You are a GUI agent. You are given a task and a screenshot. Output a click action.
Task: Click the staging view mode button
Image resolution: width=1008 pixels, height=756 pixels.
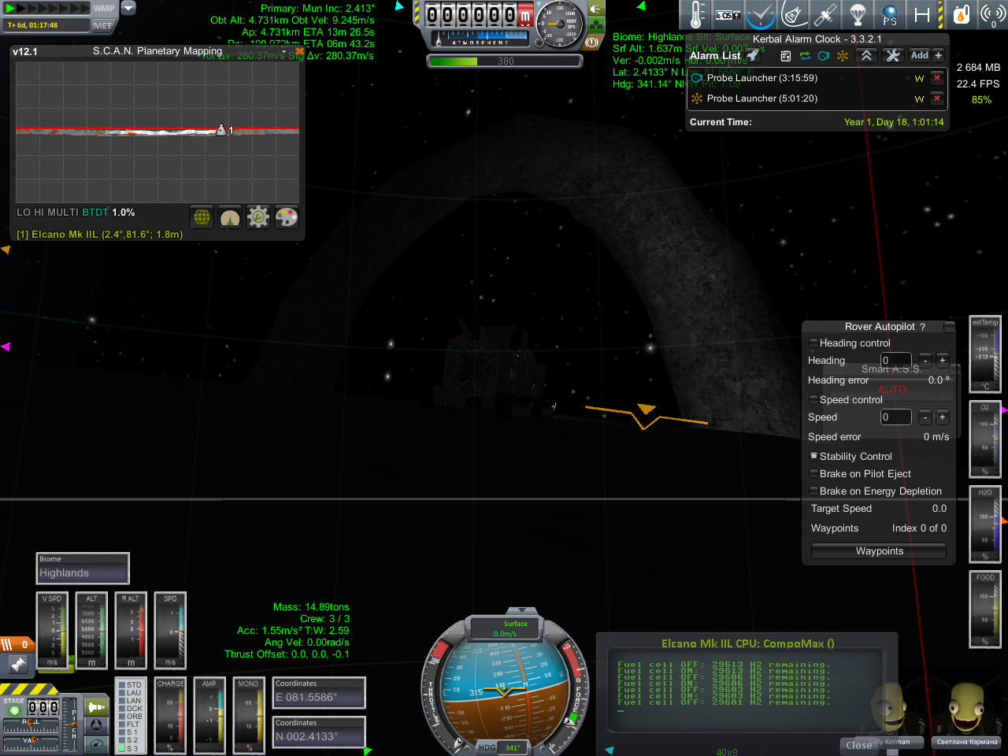(97, 706)
